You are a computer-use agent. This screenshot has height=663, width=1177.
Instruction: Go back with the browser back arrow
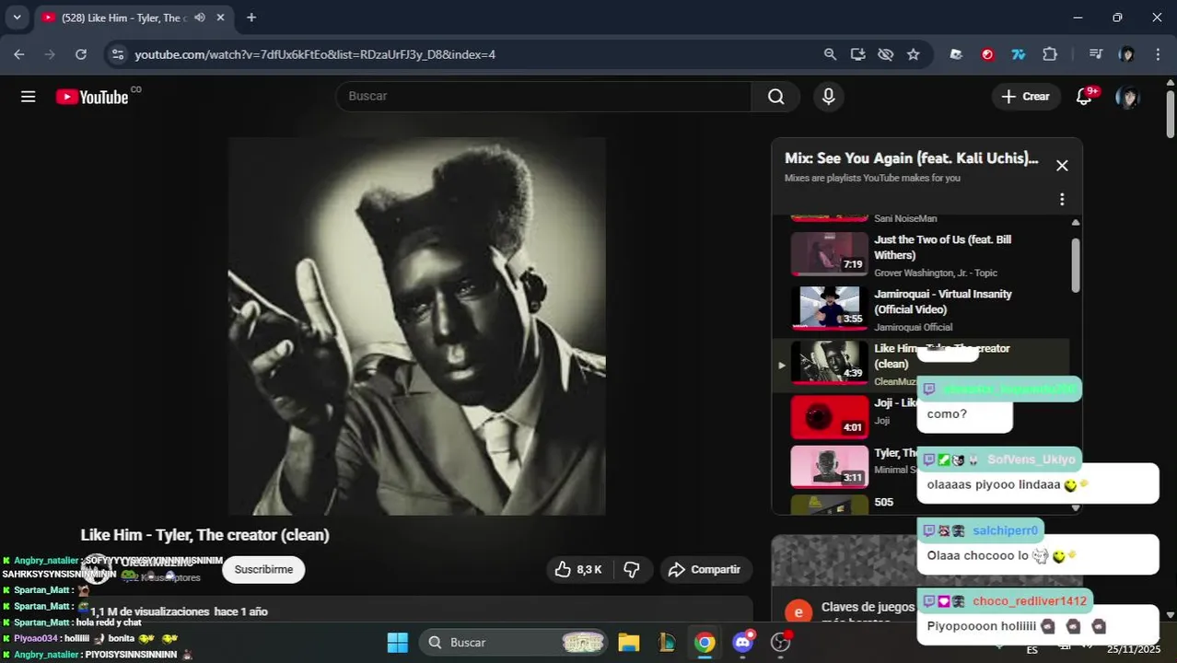point(19,54)
